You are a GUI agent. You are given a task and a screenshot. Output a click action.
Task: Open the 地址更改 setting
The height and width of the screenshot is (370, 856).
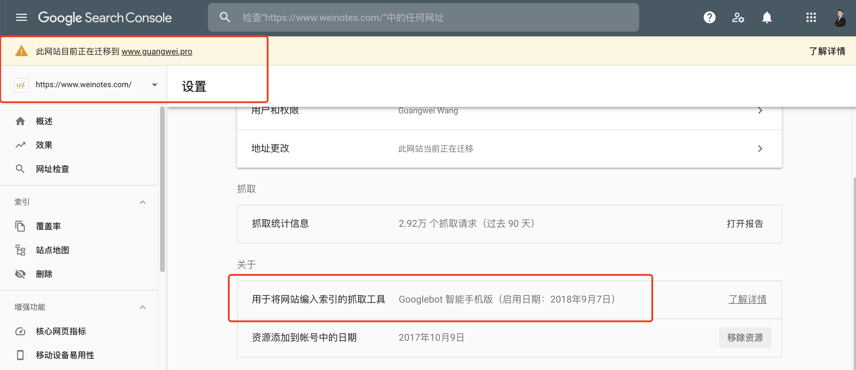click(509, 148)
